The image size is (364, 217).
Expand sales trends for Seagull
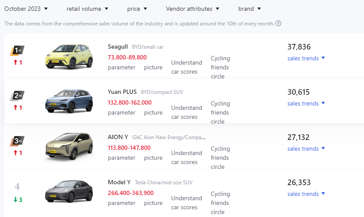tap(306, 58)
